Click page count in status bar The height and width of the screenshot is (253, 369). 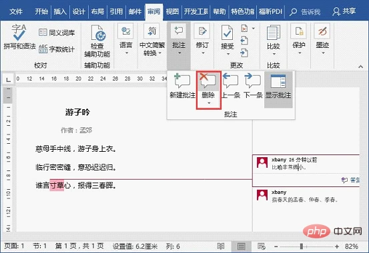click(x=79, y=246)
